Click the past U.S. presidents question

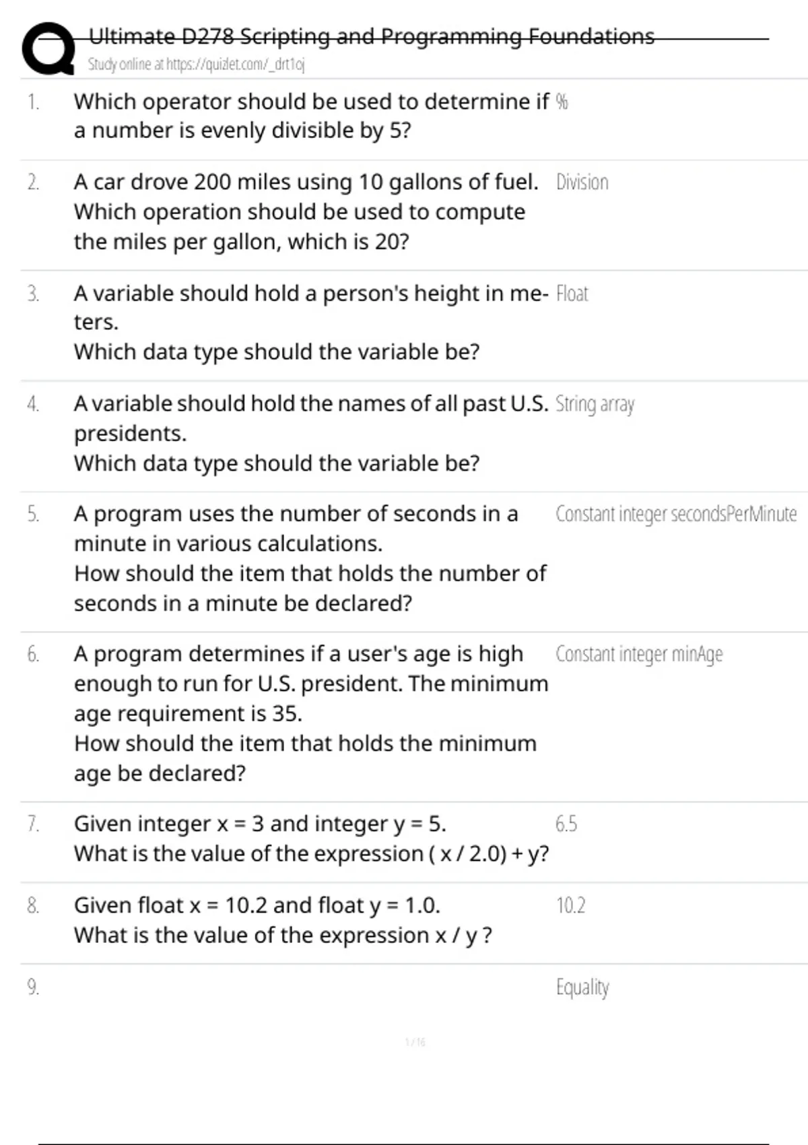pyautogui.click(x=310, y=433)
